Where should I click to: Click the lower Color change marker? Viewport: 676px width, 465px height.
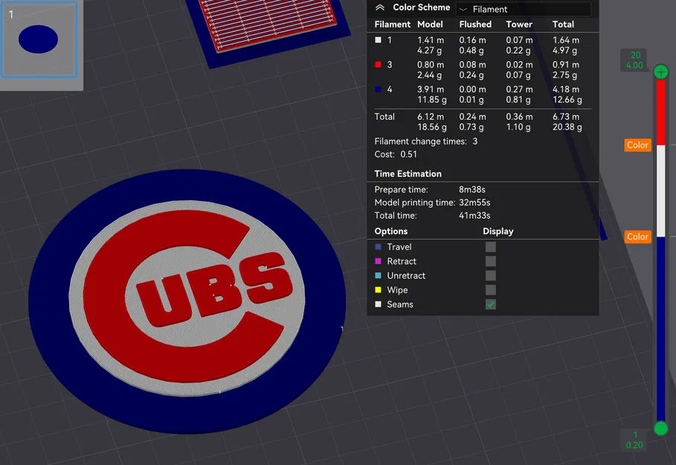637,237
